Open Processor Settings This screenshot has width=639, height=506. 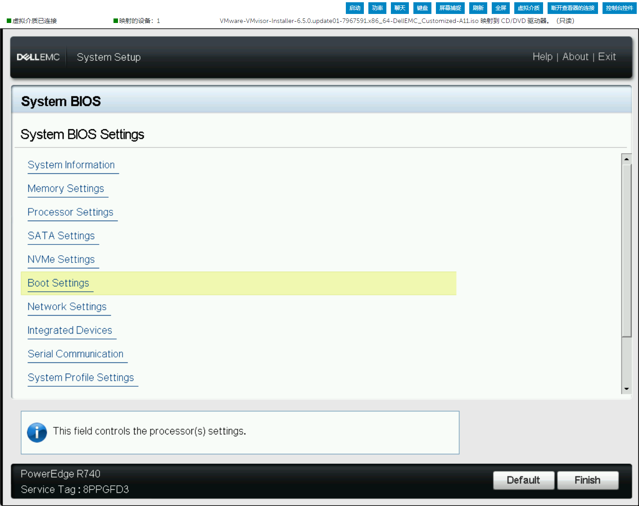(70, 212)
